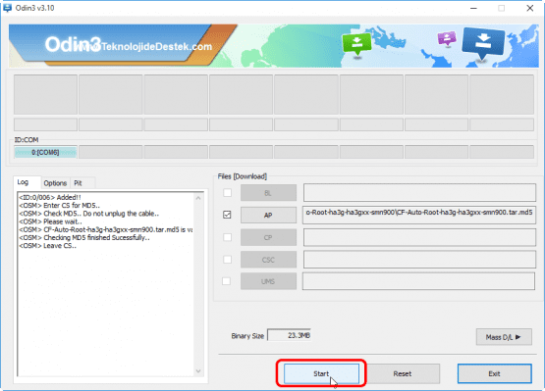Click the CP file button
Image resolution: width=545 pixels, height=391 pixels.
[x=268, y=238]
